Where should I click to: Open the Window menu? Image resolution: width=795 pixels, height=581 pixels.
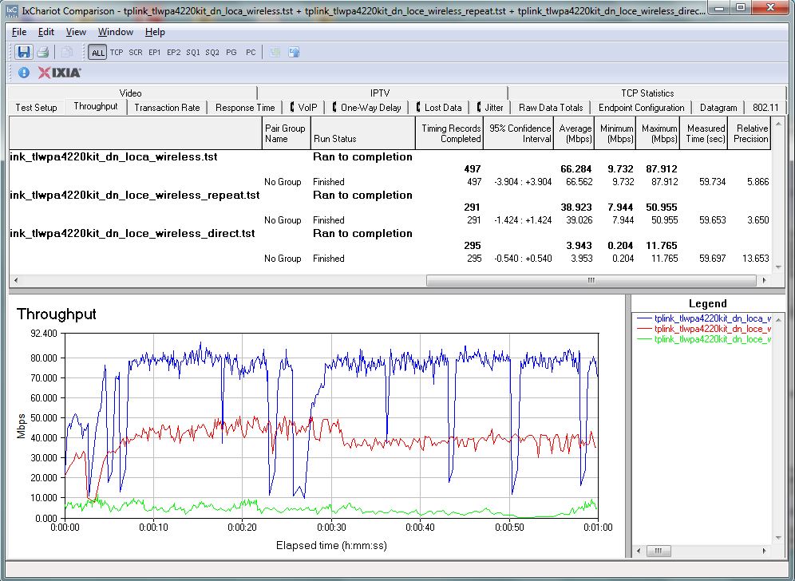click(x=116, y=32)
